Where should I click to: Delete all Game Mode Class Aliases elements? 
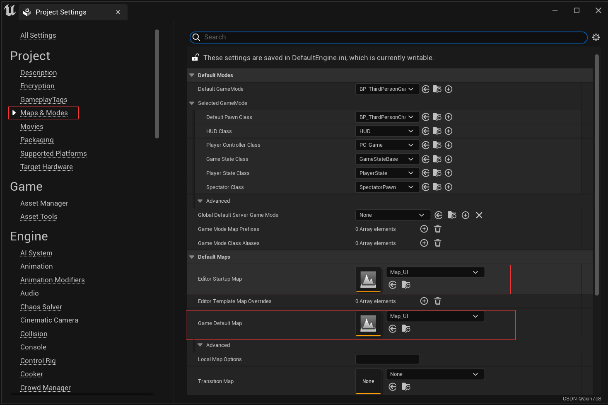pyautogui.click(x=438, y=243)
